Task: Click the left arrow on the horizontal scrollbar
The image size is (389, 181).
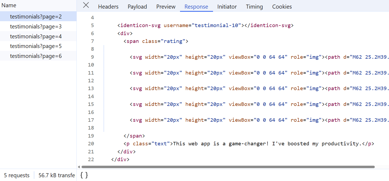Action: (x=79, y=167)
